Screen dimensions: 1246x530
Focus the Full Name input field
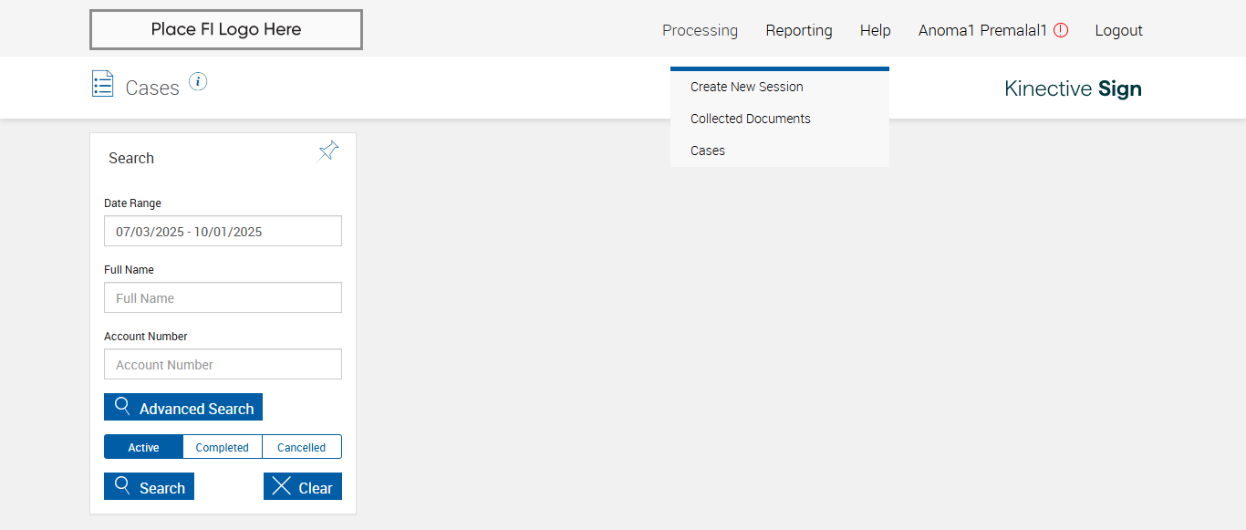223,298
